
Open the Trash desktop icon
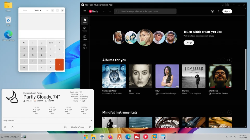point(8,22)
